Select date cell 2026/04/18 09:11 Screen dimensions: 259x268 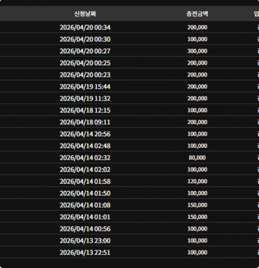click(x=85, y=122)
